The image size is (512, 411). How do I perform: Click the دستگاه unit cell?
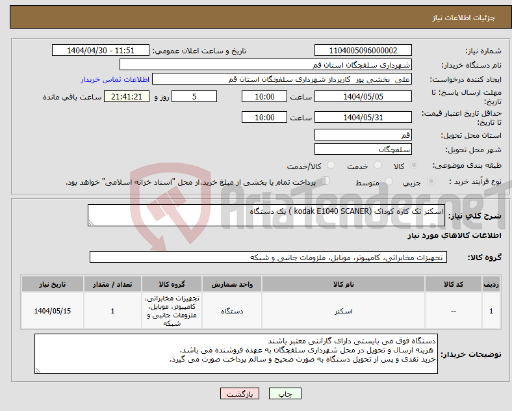click(232, 311)
